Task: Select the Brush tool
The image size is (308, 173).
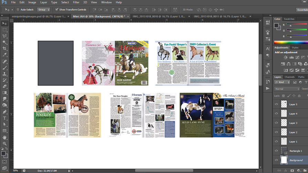Action: coord(4,68)
